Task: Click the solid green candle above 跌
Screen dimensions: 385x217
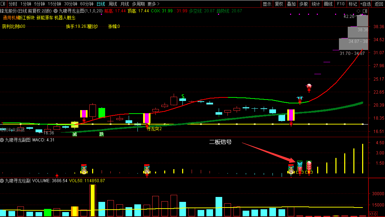Action: click(x=102, y=113)
